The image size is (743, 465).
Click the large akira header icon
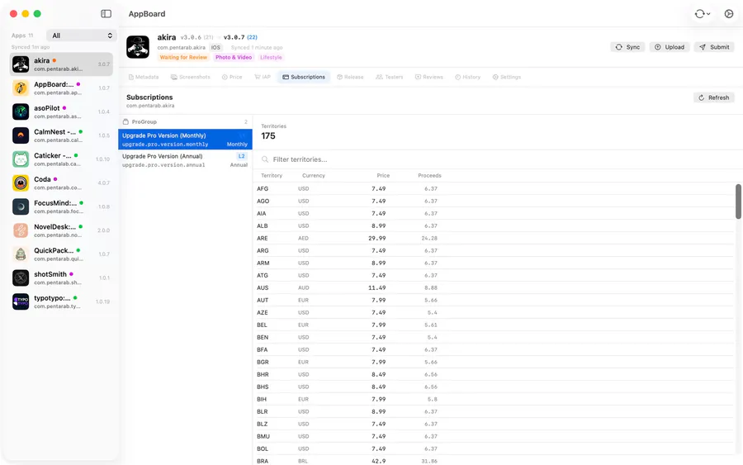pyautogui.click(x=138, y=47)
